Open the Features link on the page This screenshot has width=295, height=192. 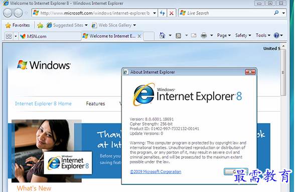[x=95, y=104]
